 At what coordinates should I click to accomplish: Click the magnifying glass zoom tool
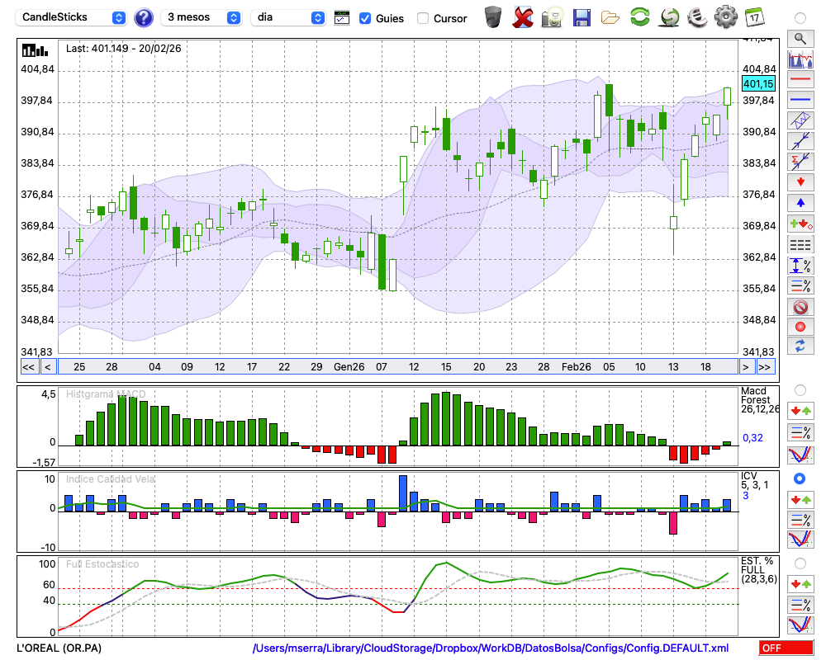800,38
